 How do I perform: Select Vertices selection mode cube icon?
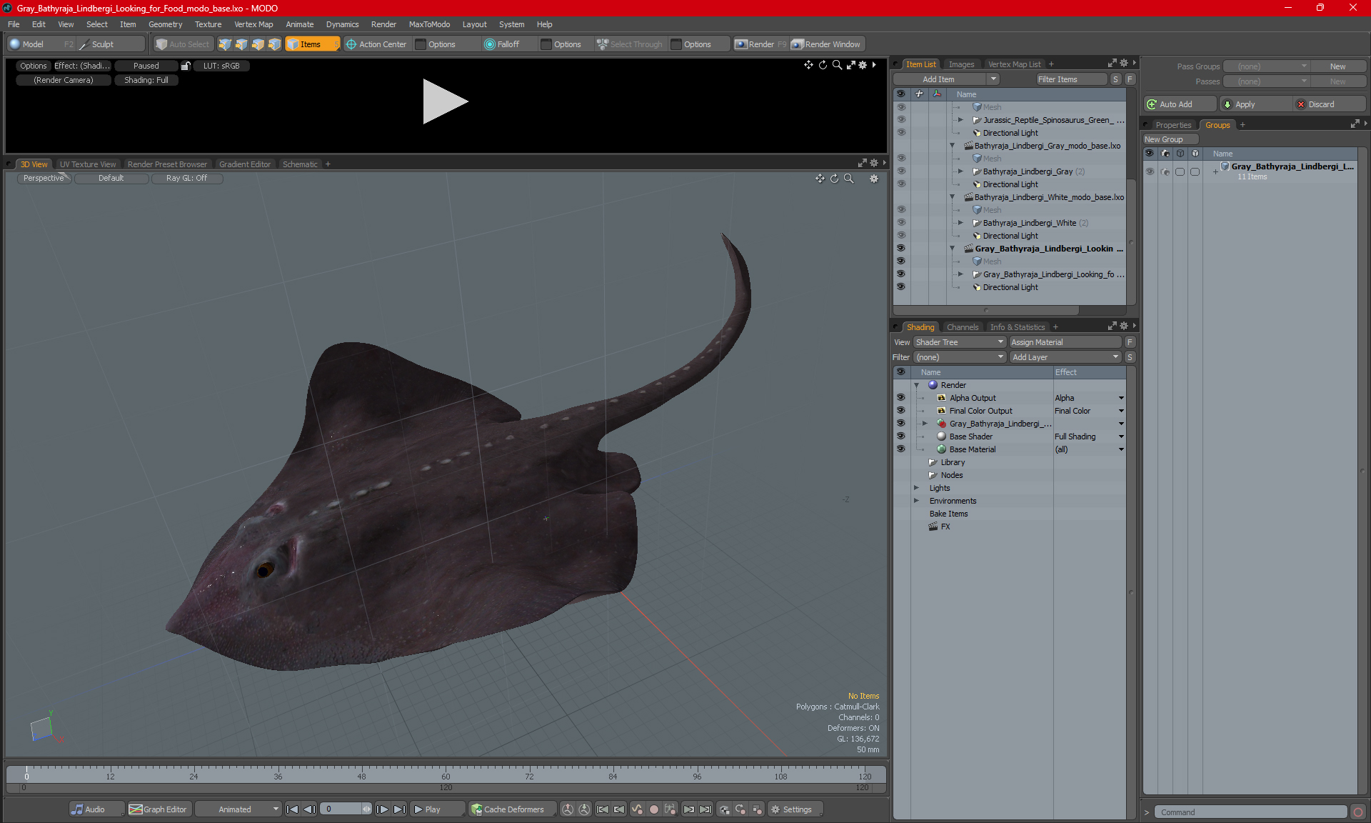coord(225,44)
